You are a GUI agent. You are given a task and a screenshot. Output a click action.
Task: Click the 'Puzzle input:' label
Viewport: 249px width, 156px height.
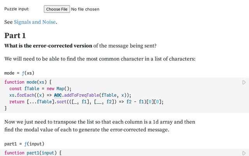(17, 9)
